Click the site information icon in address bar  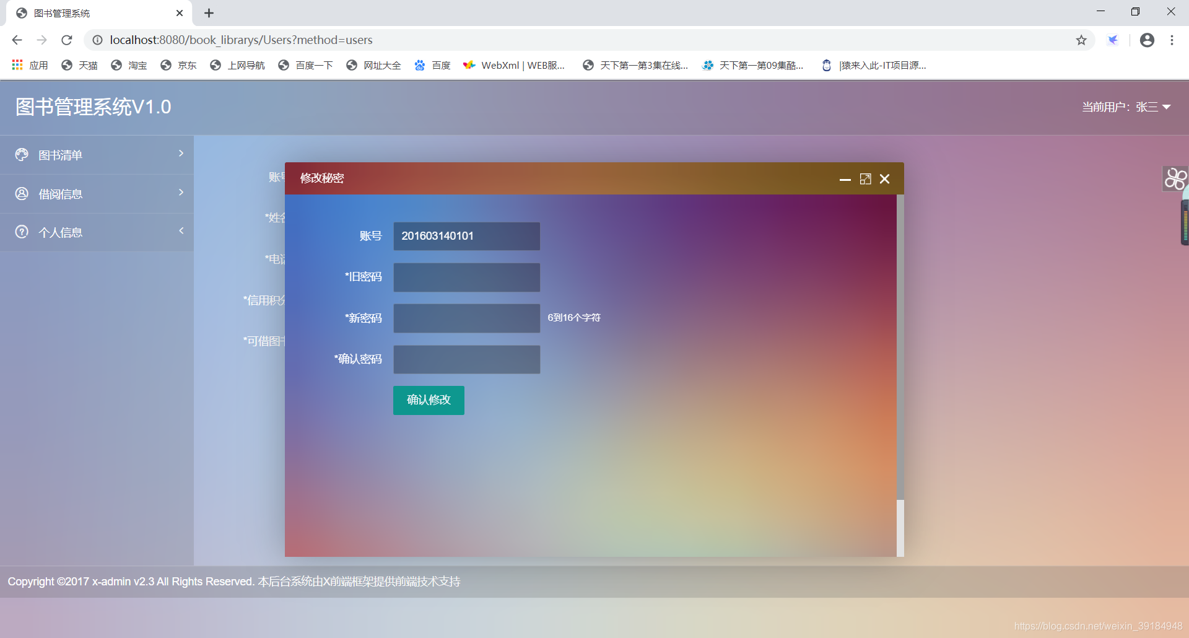coord(97,40)
